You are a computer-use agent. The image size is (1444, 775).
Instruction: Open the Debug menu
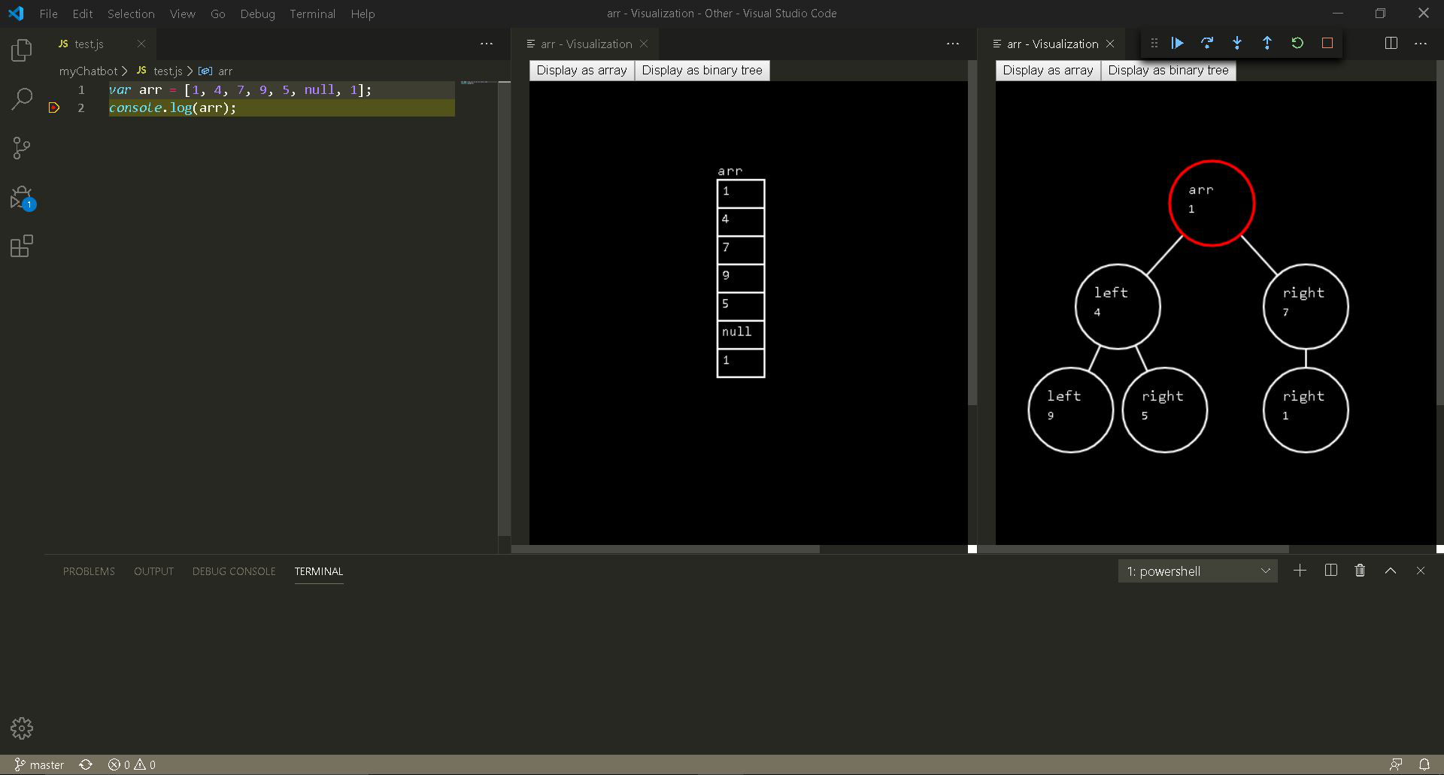[257, 14]
